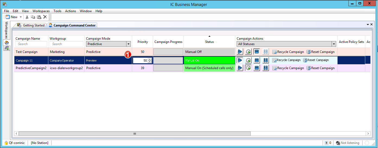Open the Campaign Mode filter dropdown
This screenshot has height=148, width=378.
(128, 44)
